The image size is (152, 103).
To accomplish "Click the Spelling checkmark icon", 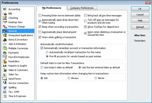I will tap(5, 87).
